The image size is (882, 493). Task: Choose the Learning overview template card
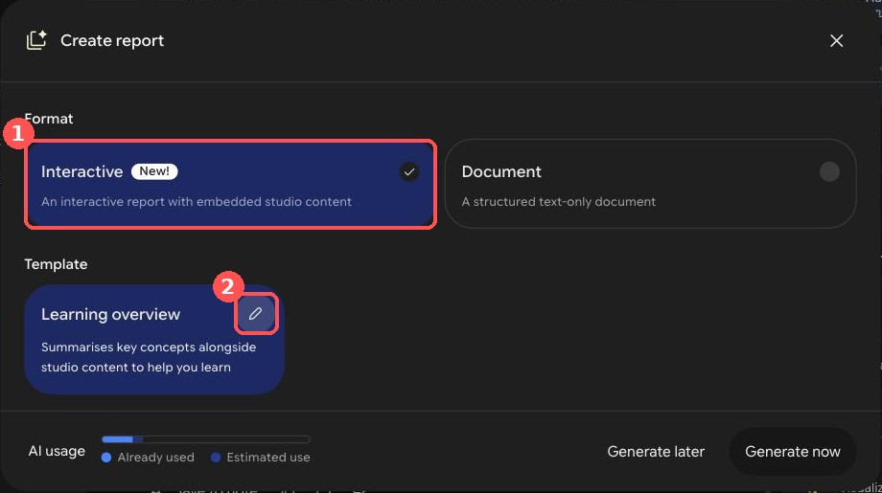[x=154, y=339]
